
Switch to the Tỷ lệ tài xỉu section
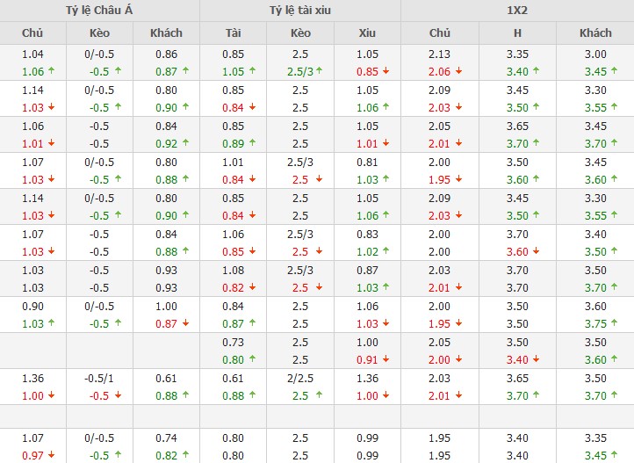[x=300, y=11]
